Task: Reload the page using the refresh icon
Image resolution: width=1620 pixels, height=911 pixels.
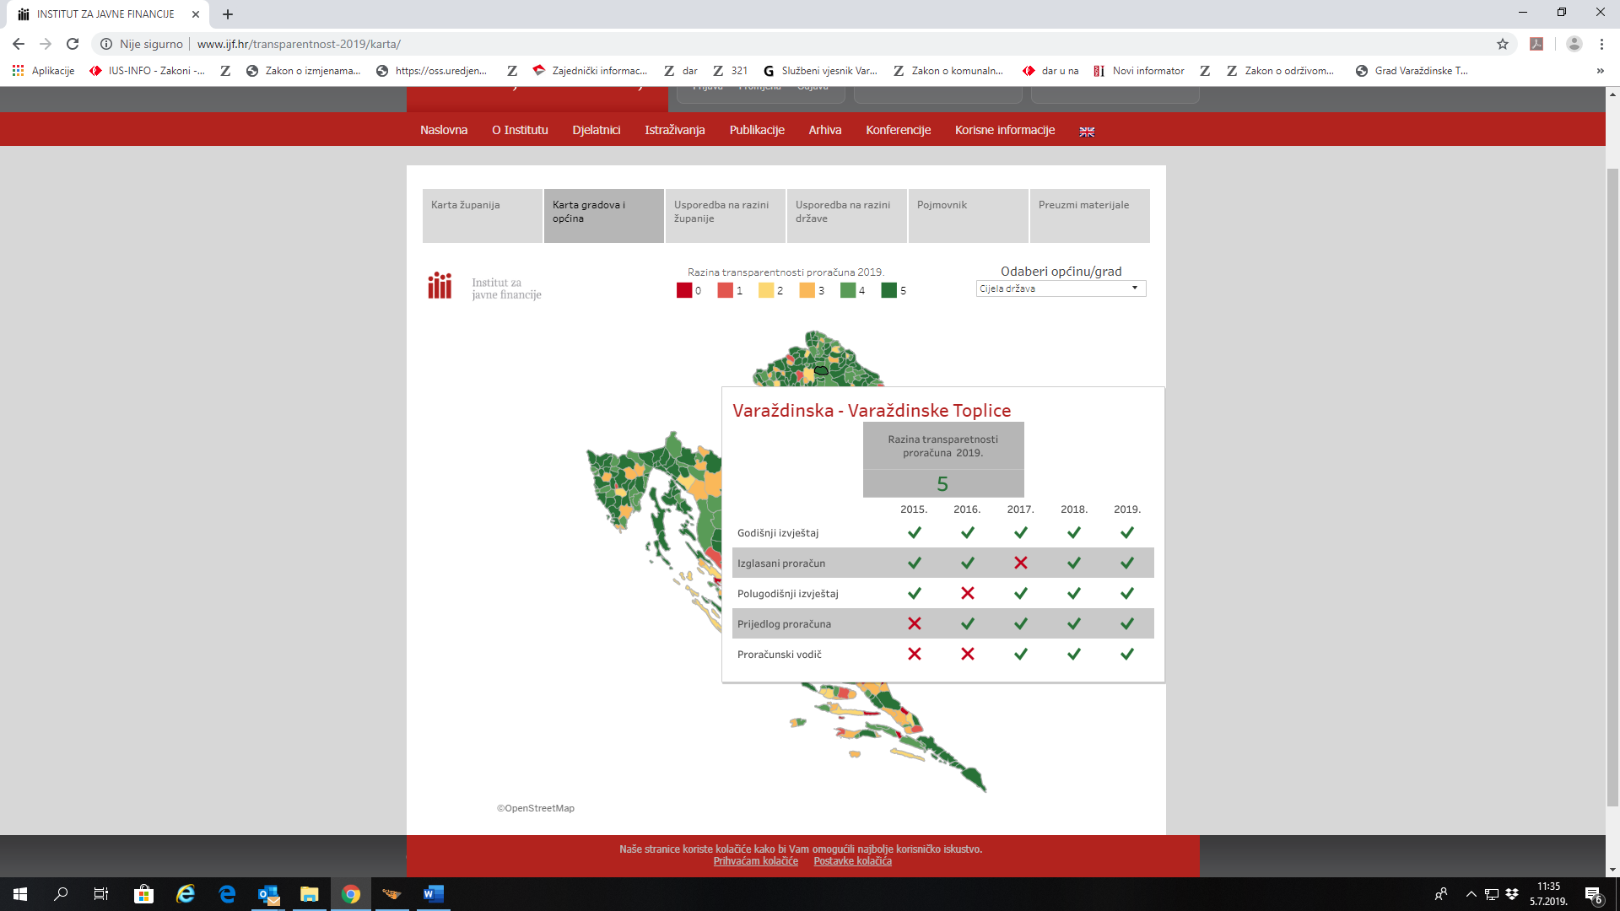Action: point(73,44)
